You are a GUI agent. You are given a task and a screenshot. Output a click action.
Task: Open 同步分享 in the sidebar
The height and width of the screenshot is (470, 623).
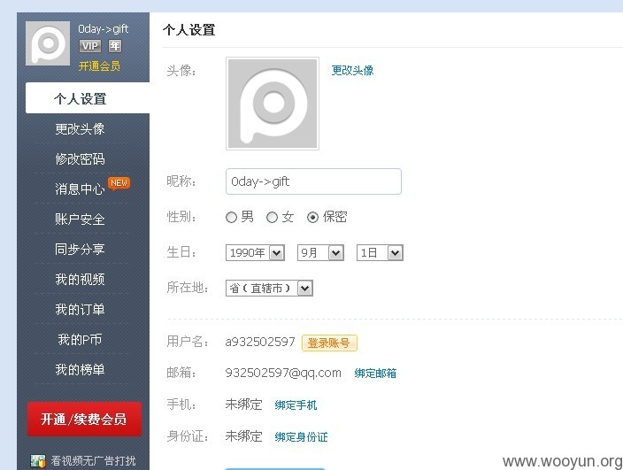[x=80, y=249]
